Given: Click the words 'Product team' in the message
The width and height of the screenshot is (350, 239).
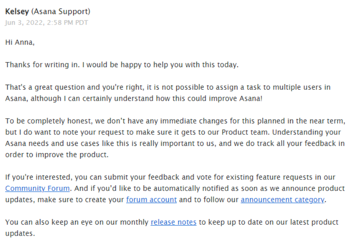Looking at the screenshot, I should pyautogui.click(x=246, y=132).
